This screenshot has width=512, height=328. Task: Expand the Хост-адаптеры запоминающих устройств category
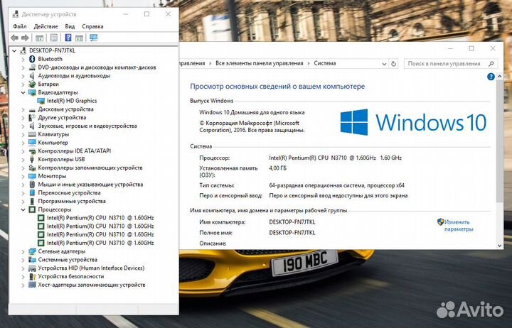click(23, 285)
